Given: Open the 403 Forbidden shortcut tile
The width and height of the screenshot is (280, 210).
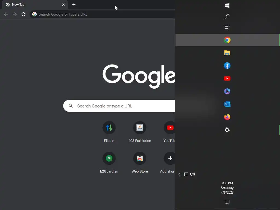Looking at the screenshot, I should (140, 132).
